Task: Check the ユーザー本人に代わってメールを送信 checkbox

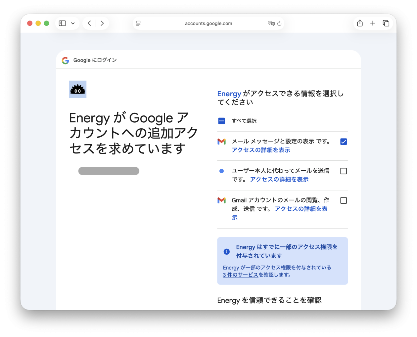Action: [344, 171]
